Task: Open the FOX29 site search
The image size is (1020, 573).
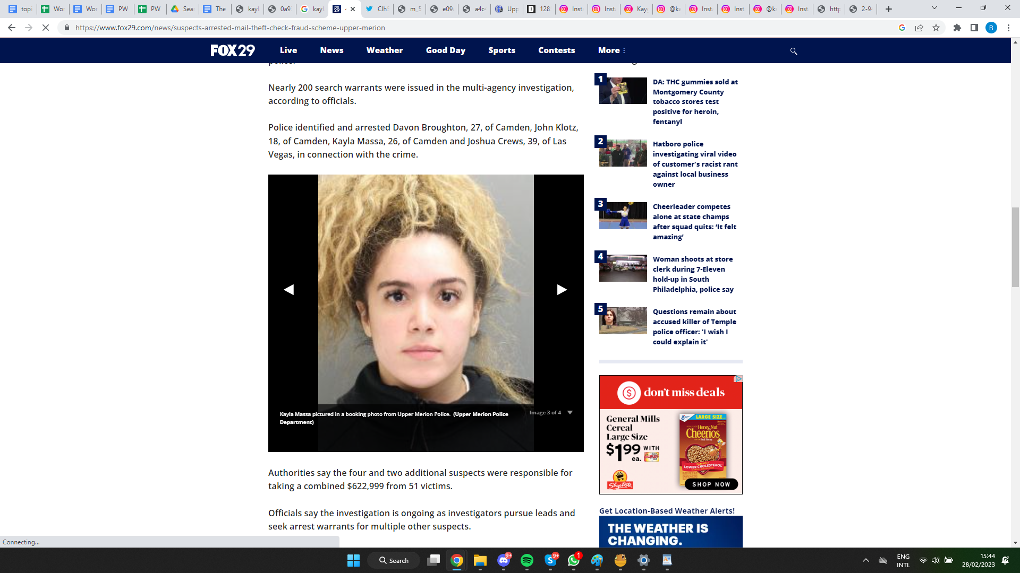Action: (794, 51)
